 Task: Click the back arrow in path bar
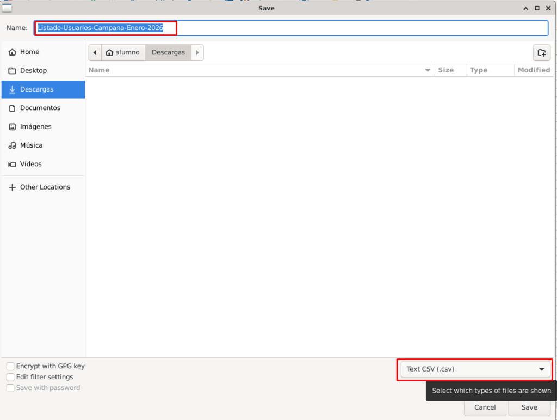coord(95,53)
